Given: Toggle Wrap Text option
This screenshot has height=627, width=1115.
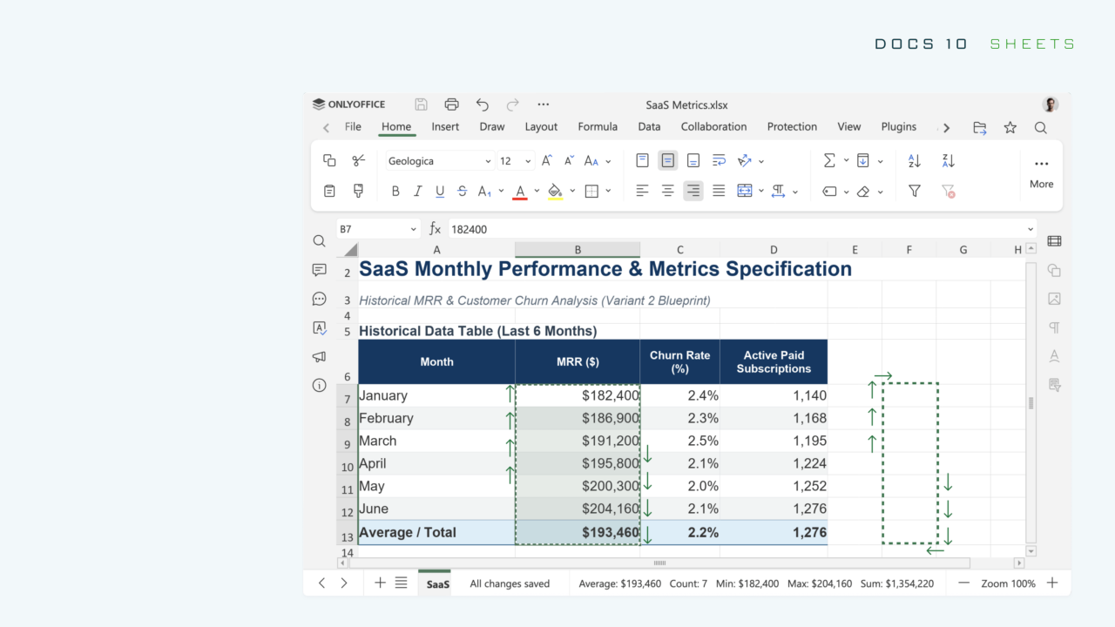Looking at the screenshot, I should (719, 160).
